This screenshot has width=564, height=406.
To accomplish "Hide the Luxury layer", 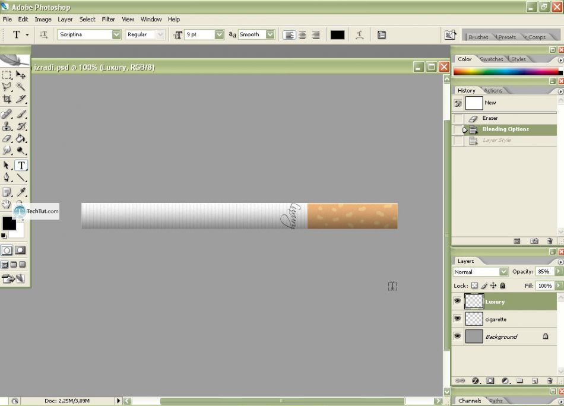I will [457, 302].
